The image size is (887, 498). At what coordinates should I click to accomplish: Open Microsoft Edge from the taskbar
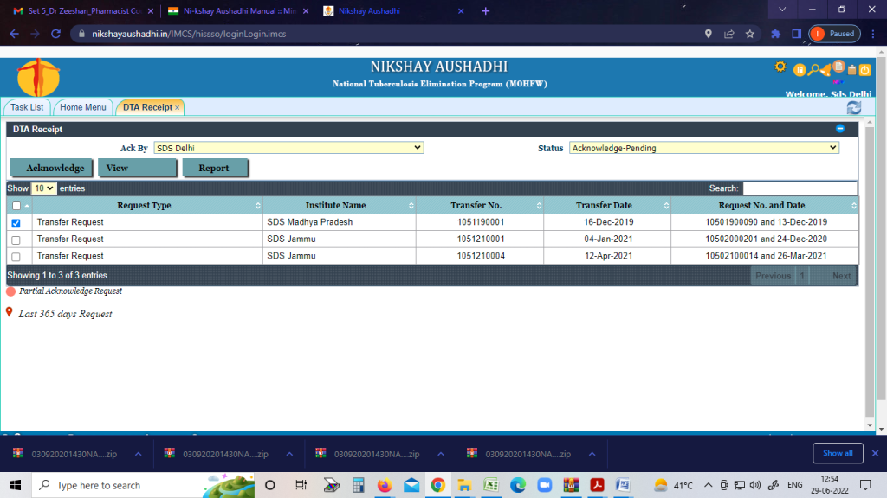[518, 485]
